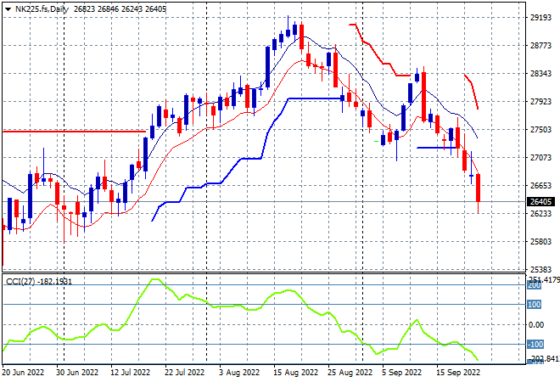Select the 27923 price axis label

pos(540,102)
